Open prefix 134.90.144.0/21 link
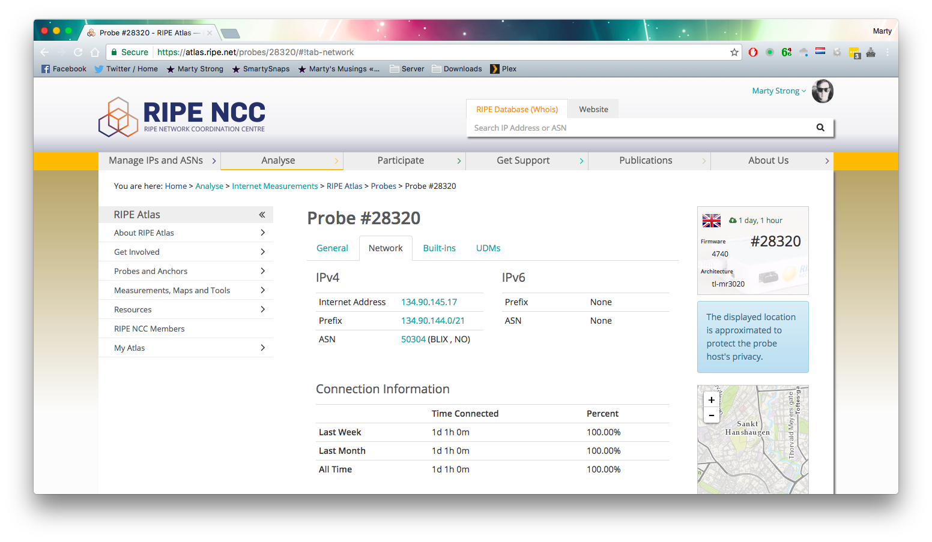Image resolution: width=932 pixels, height=542 pixels. (433, 321)
